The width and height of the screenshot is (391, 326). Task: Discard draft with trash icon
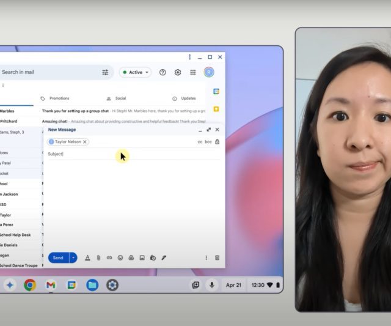(217, 258)
